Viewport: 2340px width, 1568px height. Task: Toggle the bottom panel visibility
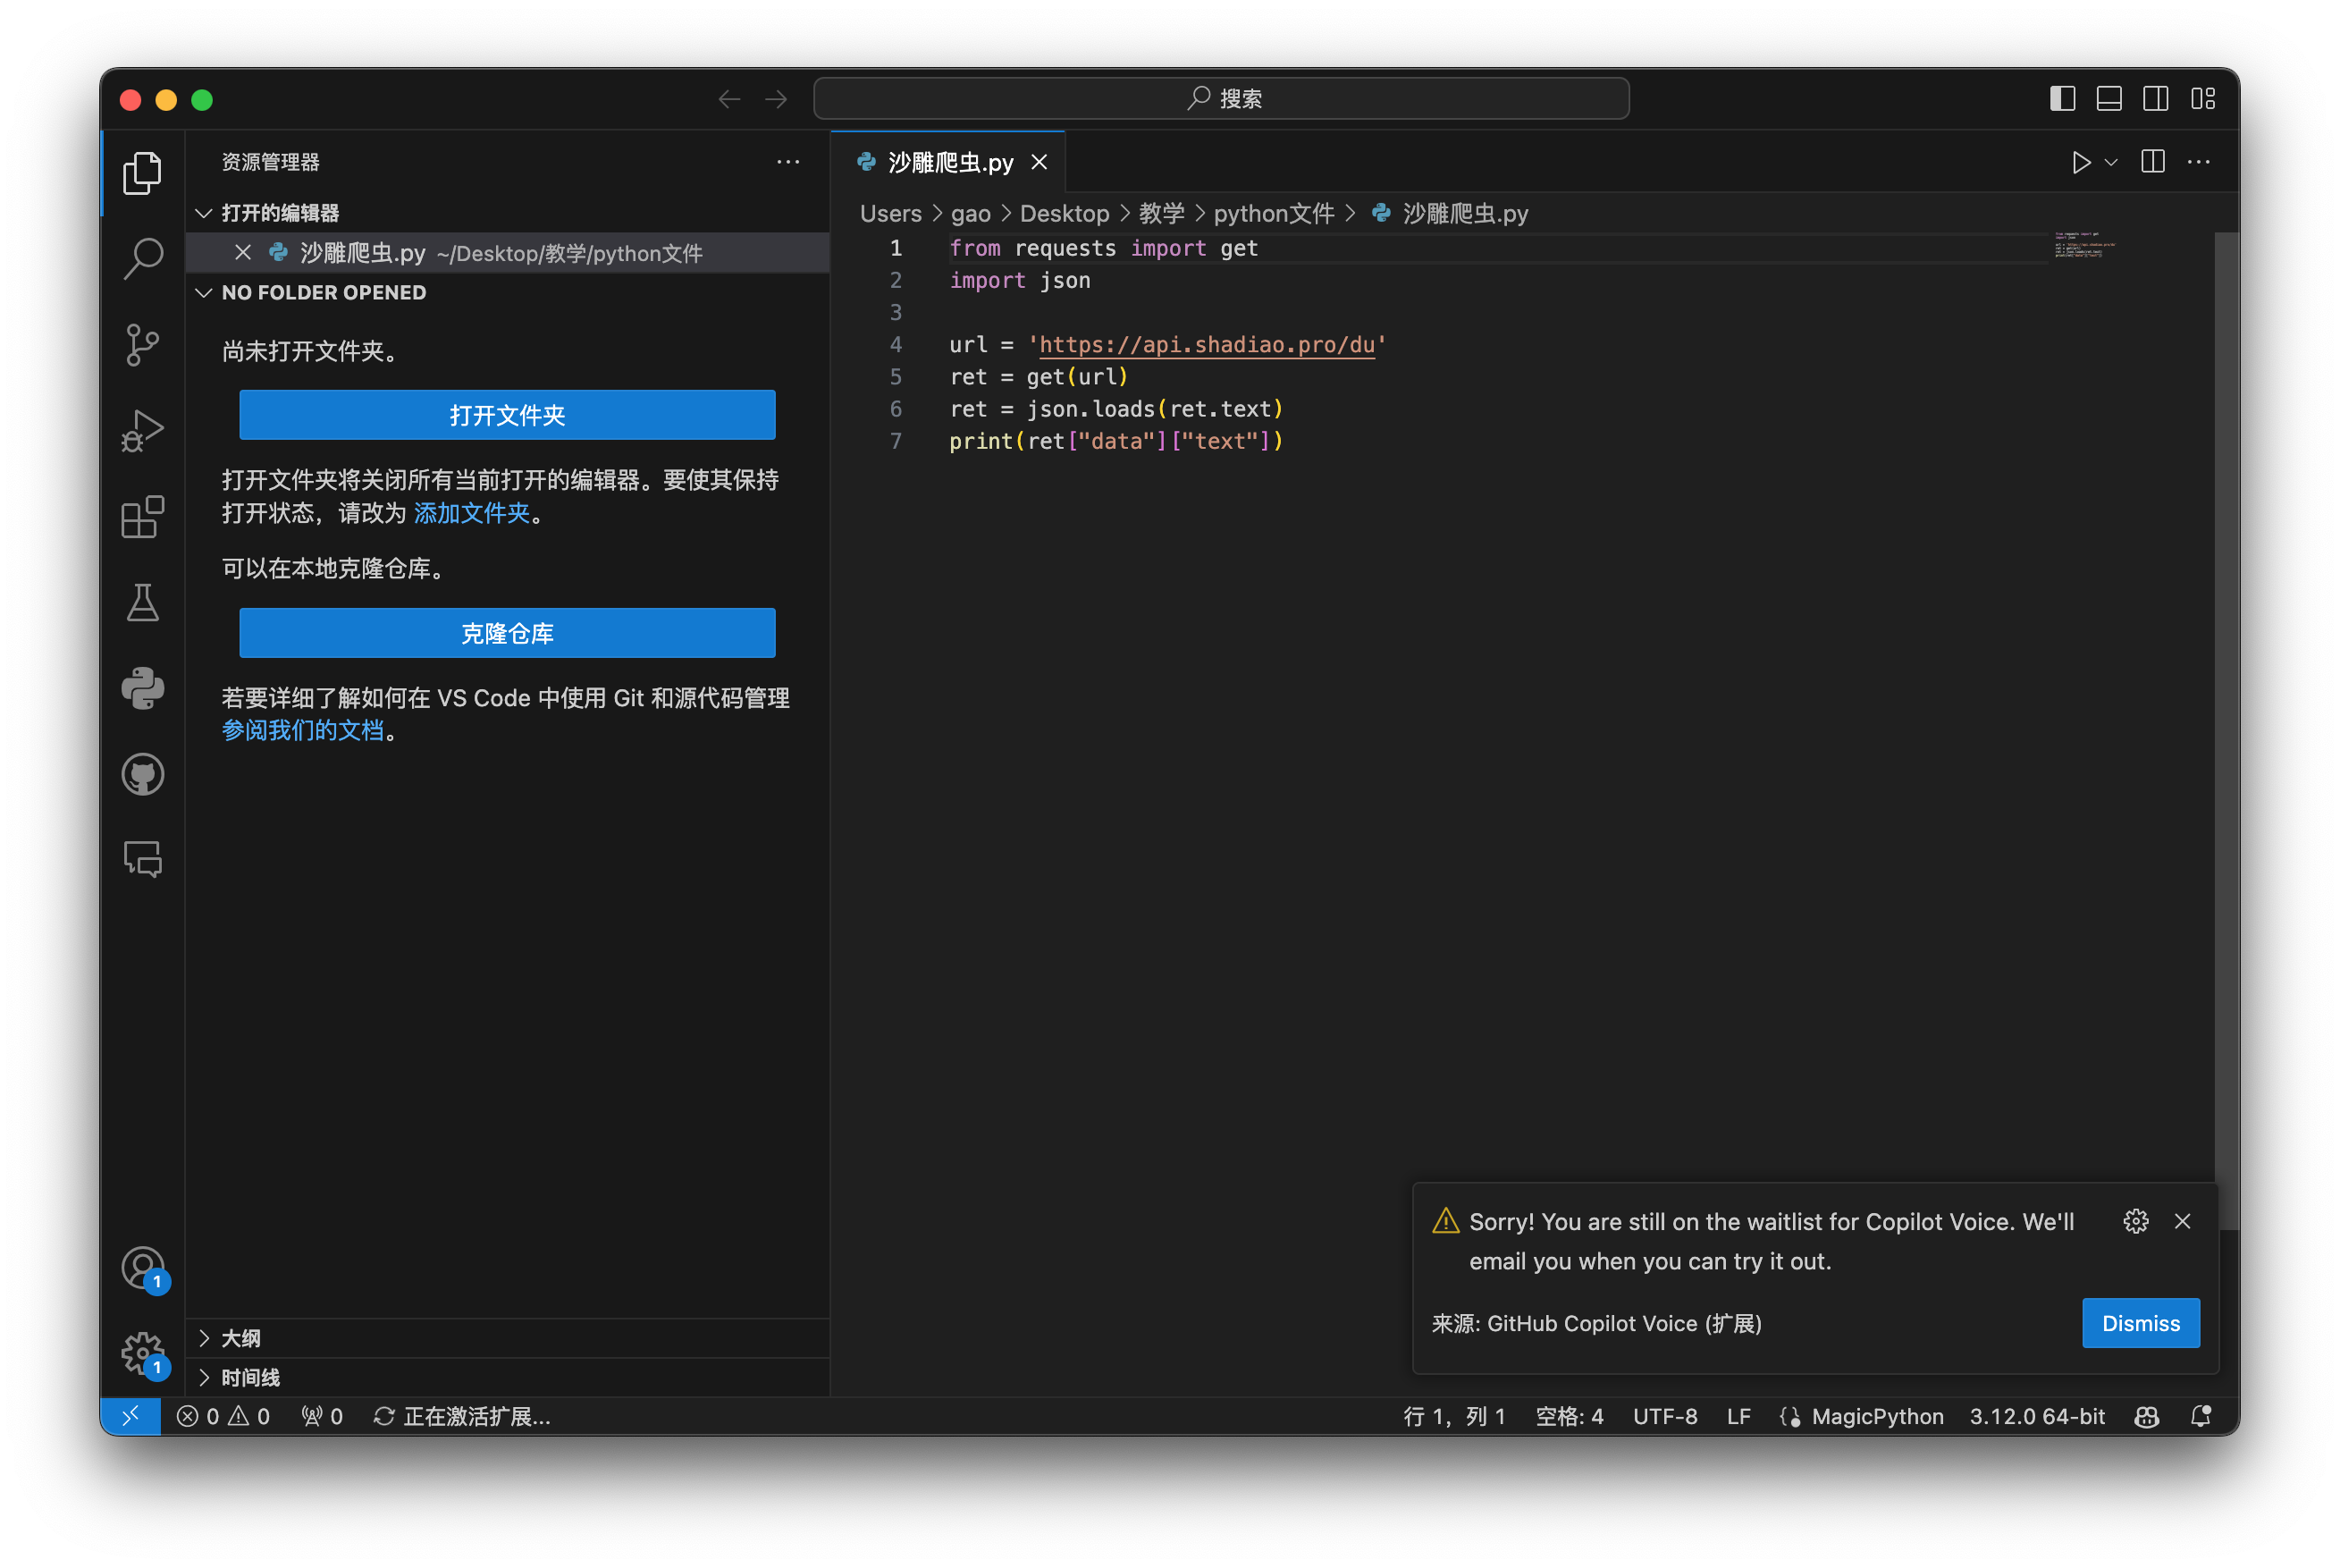click(x=2109, y=98)
